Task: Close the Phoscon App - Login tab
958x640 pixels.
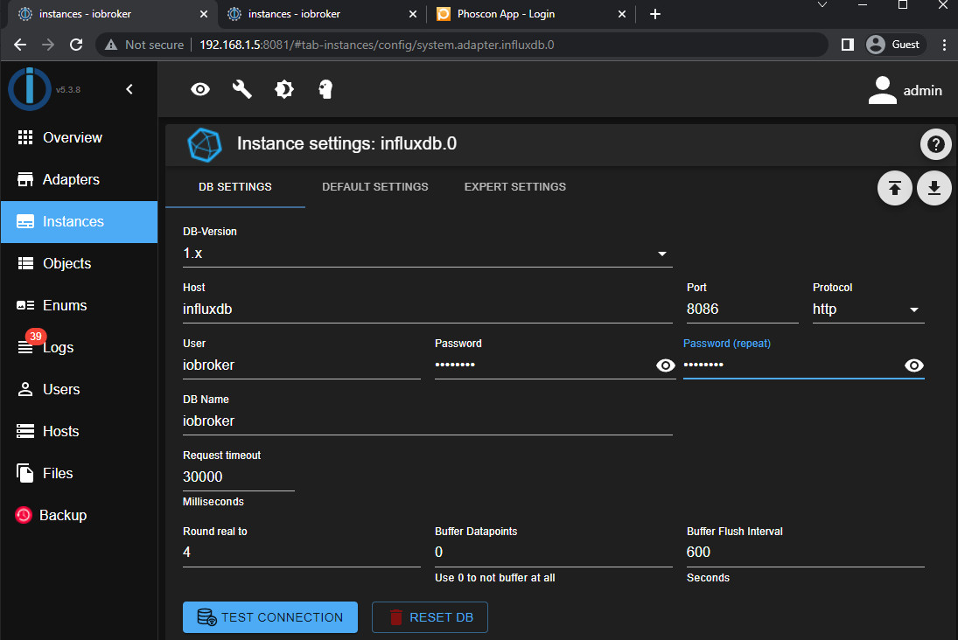Action: point(622,14)
